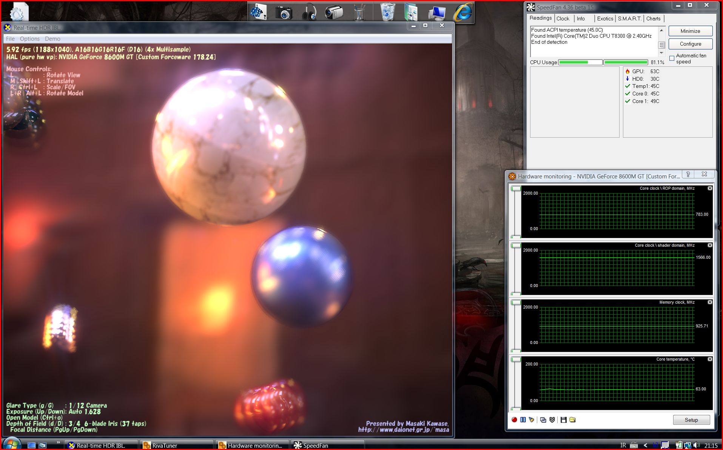Open the Windows Start orb
The height and width of the screenshot is (450, 723).
11,444
